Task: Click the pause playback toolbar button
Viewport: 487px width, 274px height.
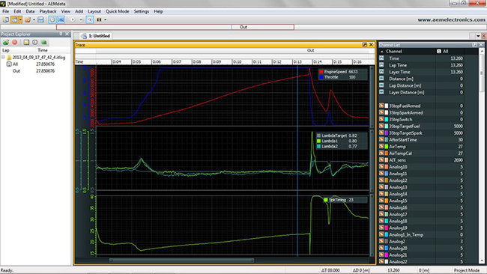Action: click(x=99, y=19)
